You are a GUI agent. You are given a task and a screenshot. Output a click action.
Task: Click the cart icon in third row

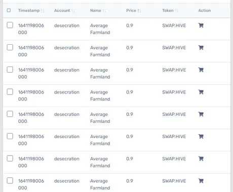tap(201, 70)
